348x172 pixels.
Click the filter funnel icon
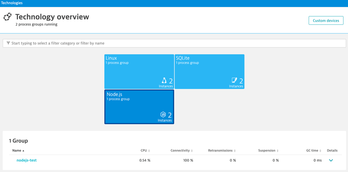point(8,43)
